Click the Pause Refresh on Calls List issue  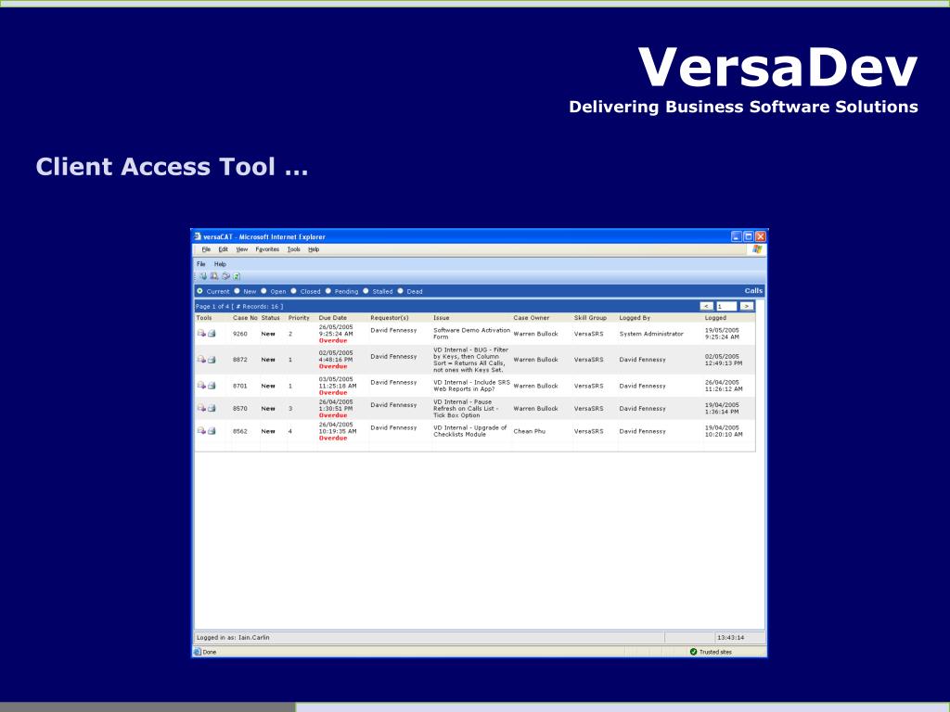coord(466,409)
